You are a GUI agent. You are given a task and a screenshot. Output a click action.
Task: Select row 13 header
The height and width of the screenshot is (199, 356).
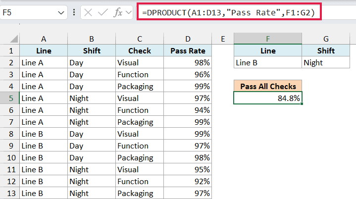(11, 194)
